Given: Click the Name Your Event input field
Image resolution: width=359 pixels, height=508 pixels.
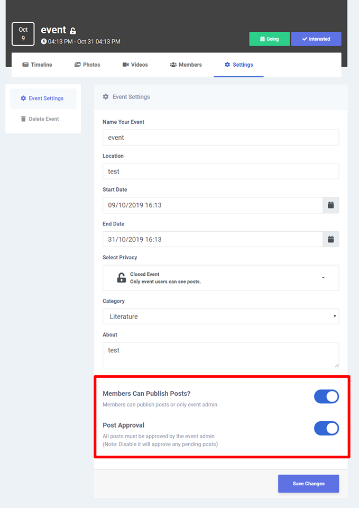Looking at the screenshot, I should tap(221, 138).
